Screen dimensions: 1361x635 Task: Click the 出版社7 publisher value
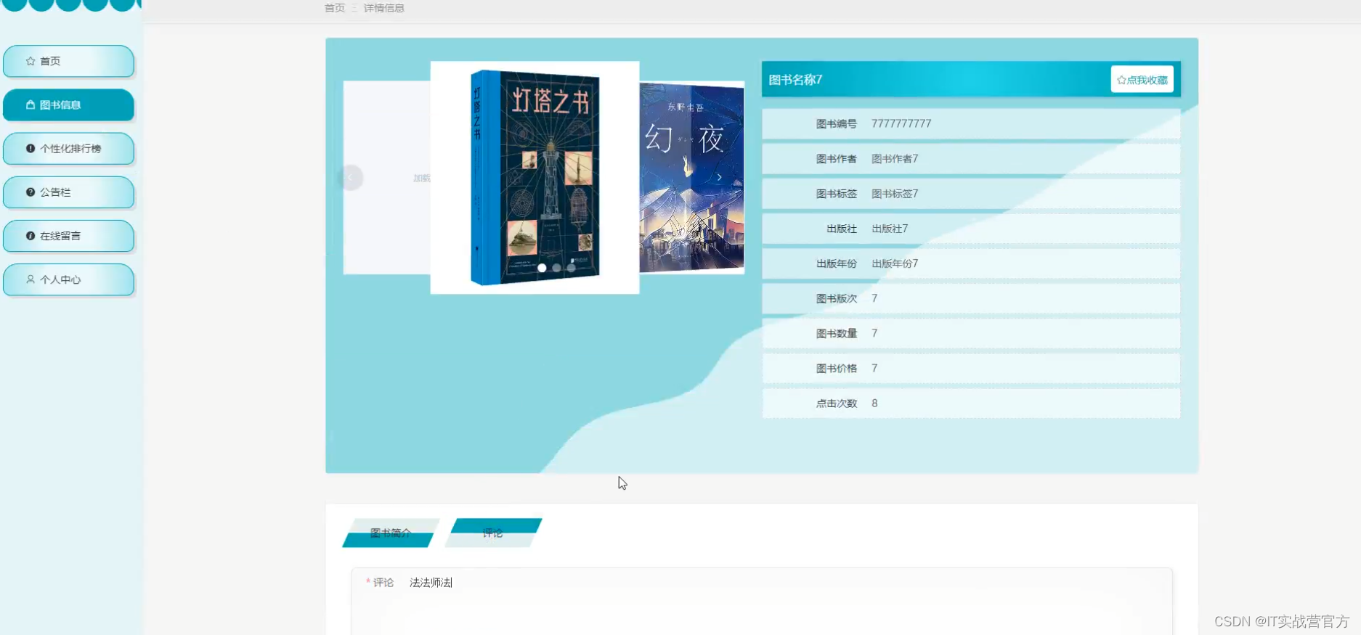pyautogui.click(x=890, y=229)
